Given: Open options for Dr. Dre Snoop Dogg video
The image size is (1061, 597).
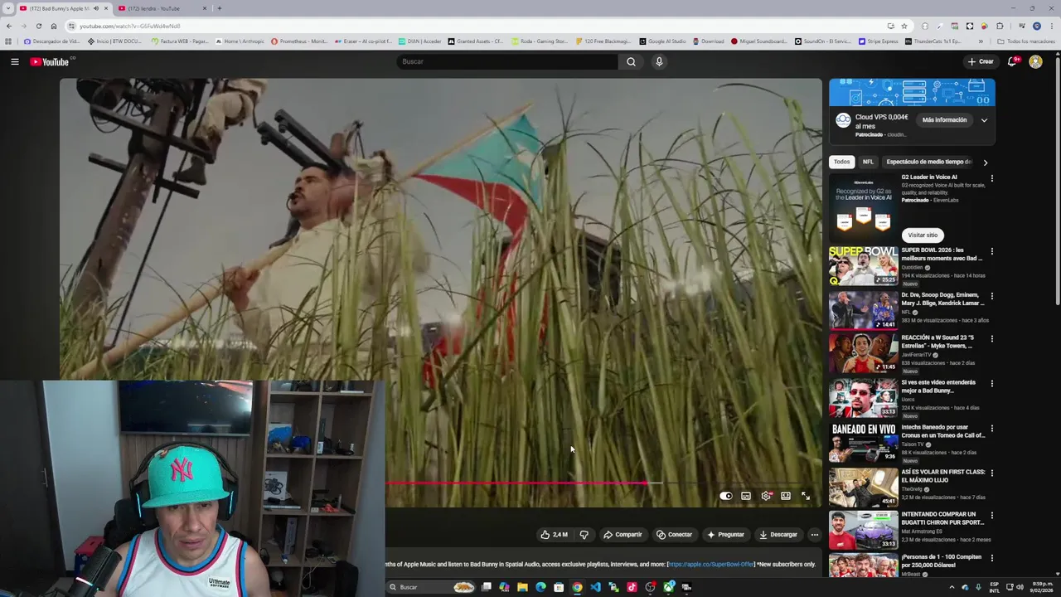Looking at the screenshot, I should pos(991,296).
